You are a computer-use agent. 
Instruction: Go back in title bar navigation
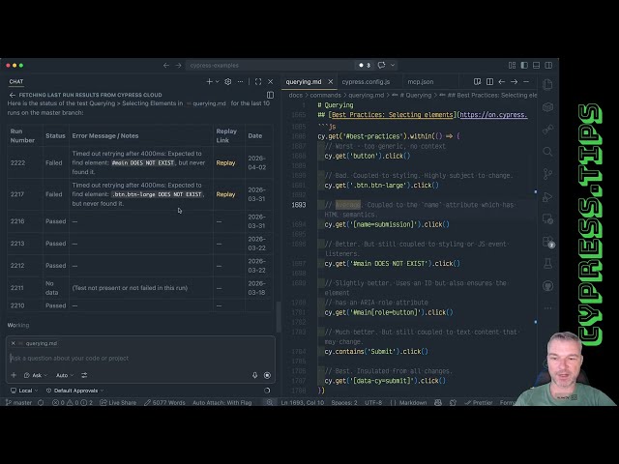pyautogui.click(x=166, y=65)
